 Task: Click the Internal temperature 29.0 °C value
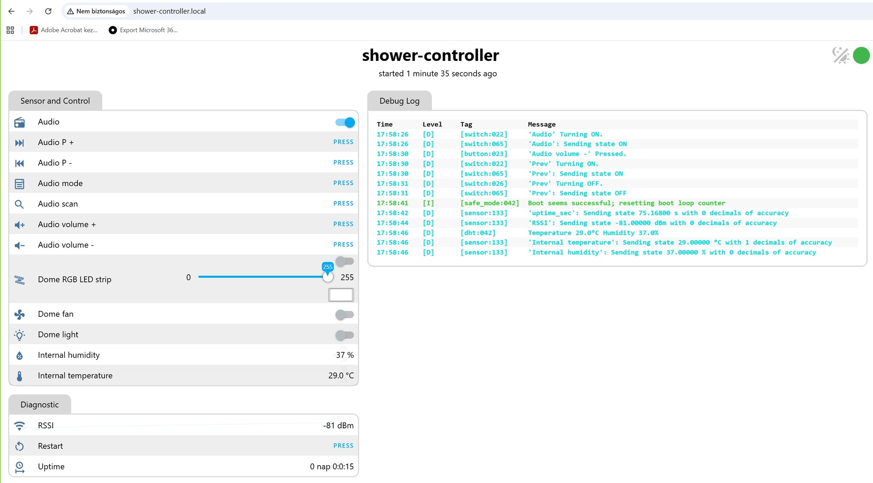341,376
